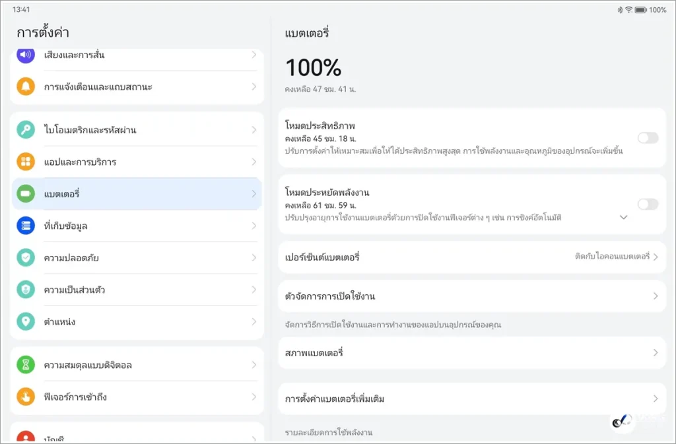Viewport: 676px width, 444px height.
Task: Click the teal privacy icon
Action: coord(26,290)
